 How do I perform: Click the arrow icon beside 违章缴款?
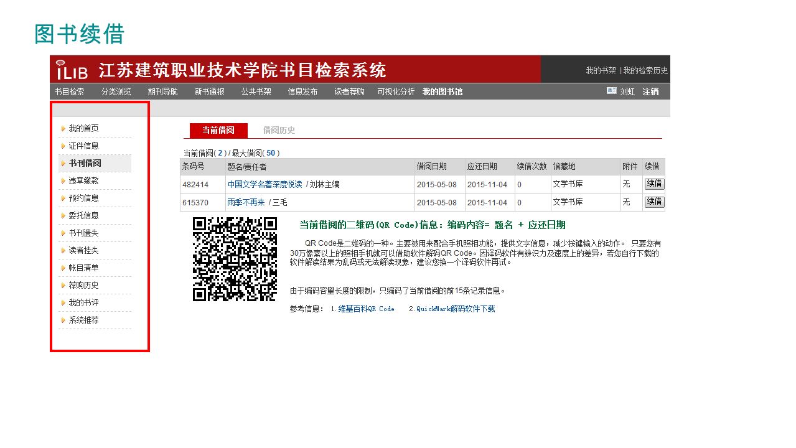pos(63,181)
